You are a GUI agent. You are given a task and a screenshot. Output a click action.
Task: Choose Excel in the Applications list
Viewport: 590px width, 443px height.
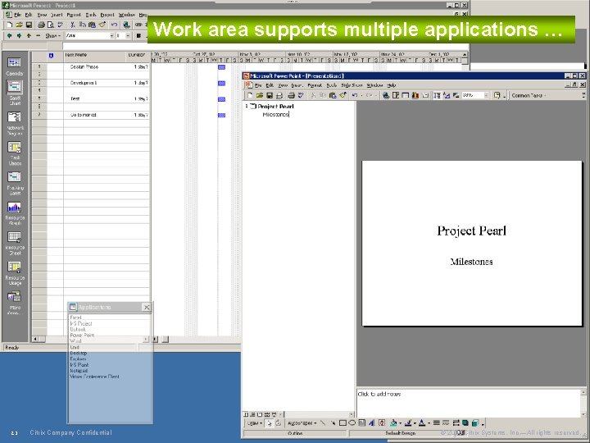75,317
